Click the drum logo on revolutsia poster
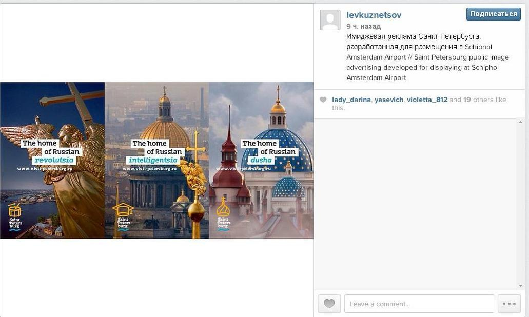The height and width of the screenshot is (317, 529). (x=14, y=210)
